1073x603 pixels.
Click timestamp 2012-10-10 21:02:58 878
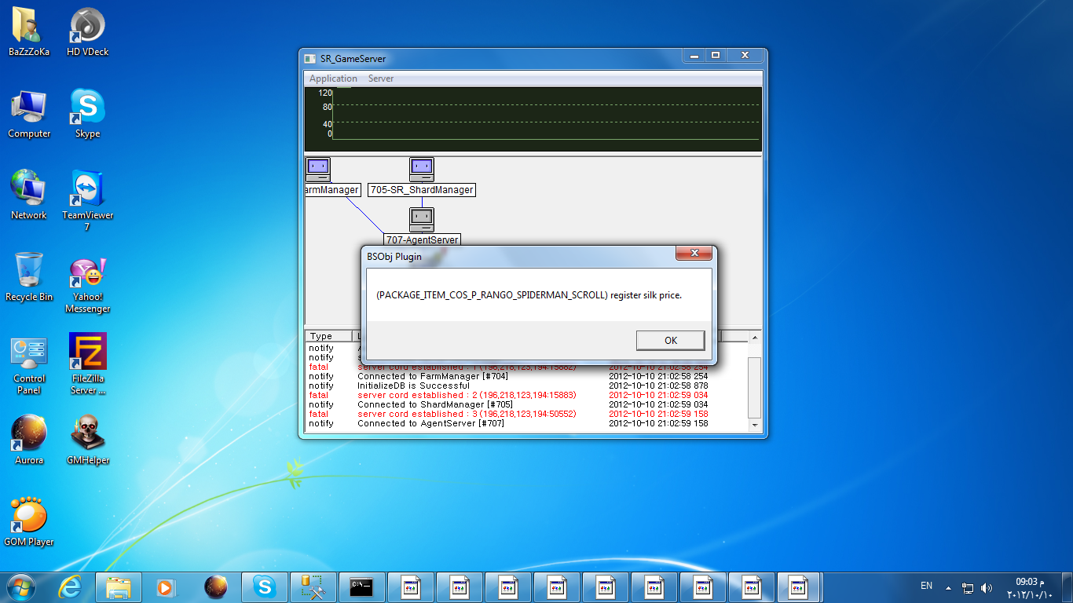tap(658, 386)
